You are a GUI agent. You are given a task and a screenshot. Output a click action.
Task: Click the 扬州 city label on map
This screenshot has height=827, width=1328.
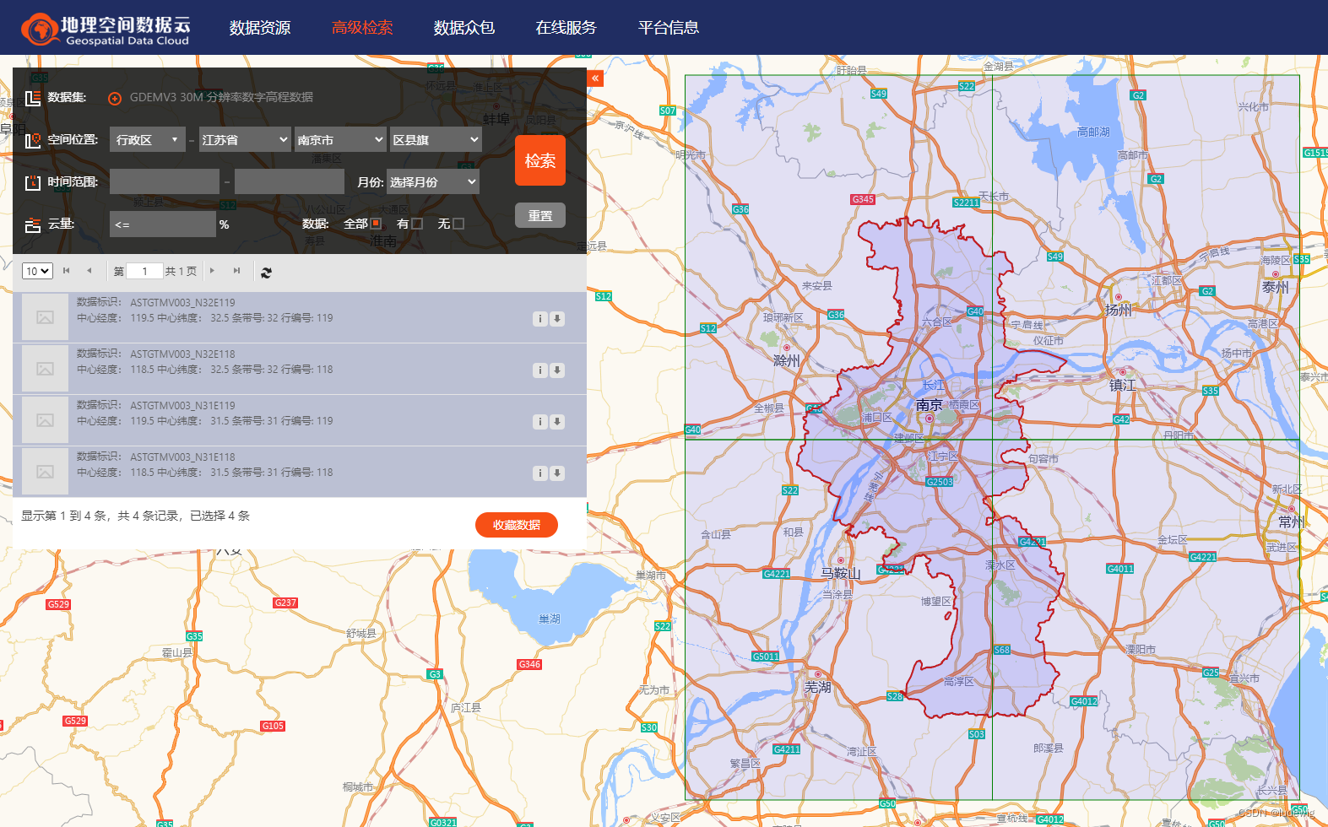click(x=1118, y=310)
